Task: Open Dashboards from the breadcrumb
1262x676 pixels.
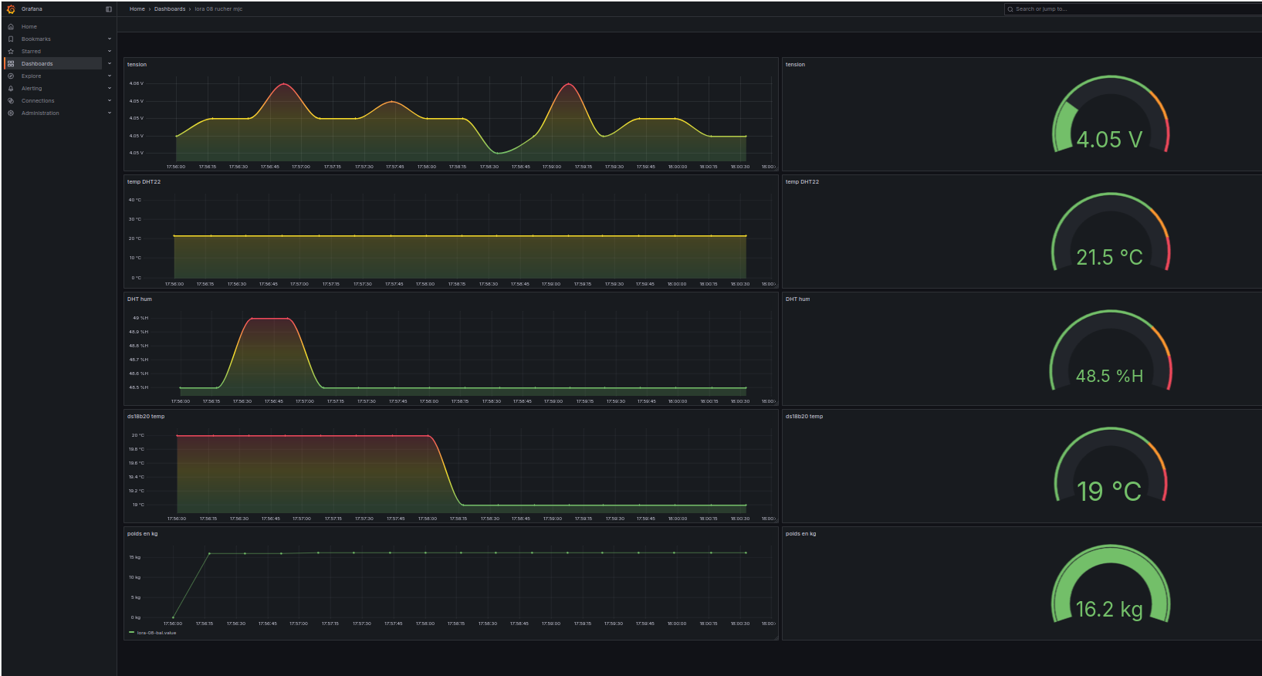Action: 170,9
